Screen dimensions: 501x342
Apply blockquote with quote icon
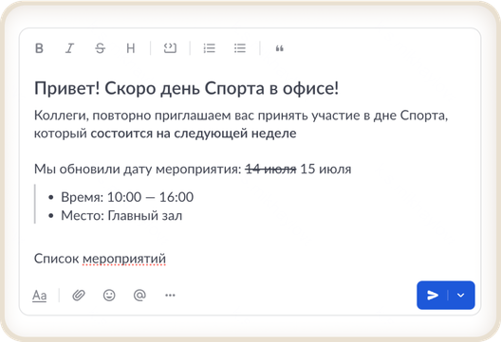[280, 48]
